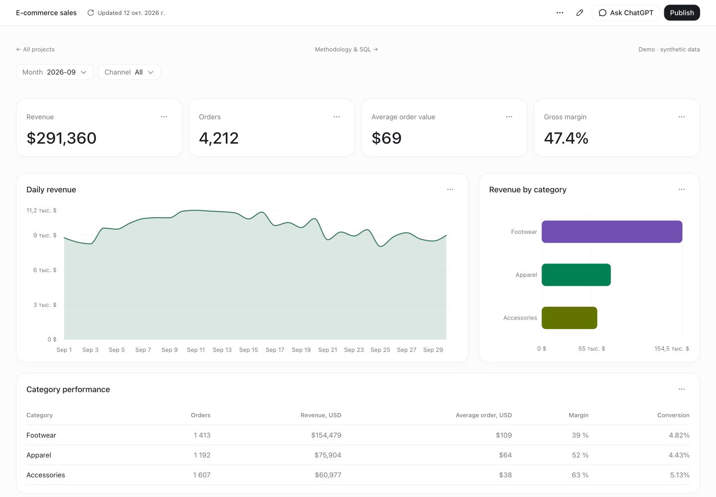716x497 pixels.
Task: Click the $154,479 Footwear revenue cell
Action: (326, 435)
